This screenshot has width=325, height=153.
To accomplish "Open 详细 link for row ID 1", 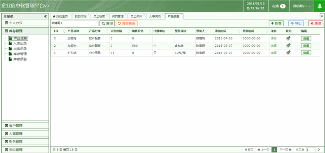I will pyautogui.click(x=273, y=53).
